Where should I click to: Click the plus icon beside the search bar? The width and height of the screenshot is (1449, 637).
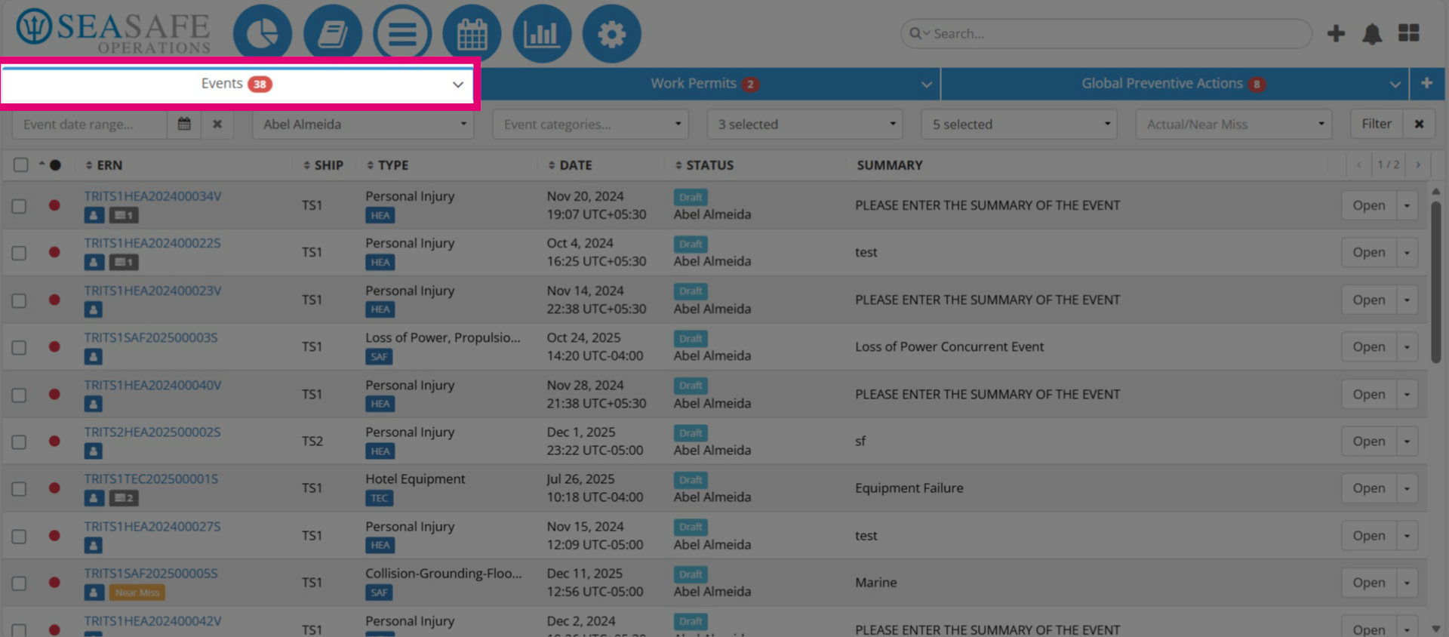click(1336, 33)
